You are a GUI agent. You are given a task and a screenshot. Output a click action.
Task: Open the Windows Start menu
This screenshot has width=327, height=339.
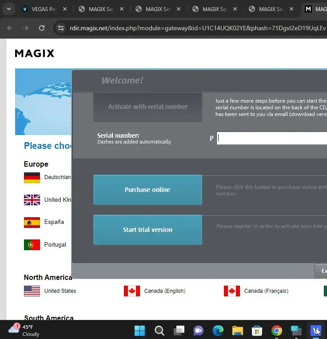(x=140, y=331)
